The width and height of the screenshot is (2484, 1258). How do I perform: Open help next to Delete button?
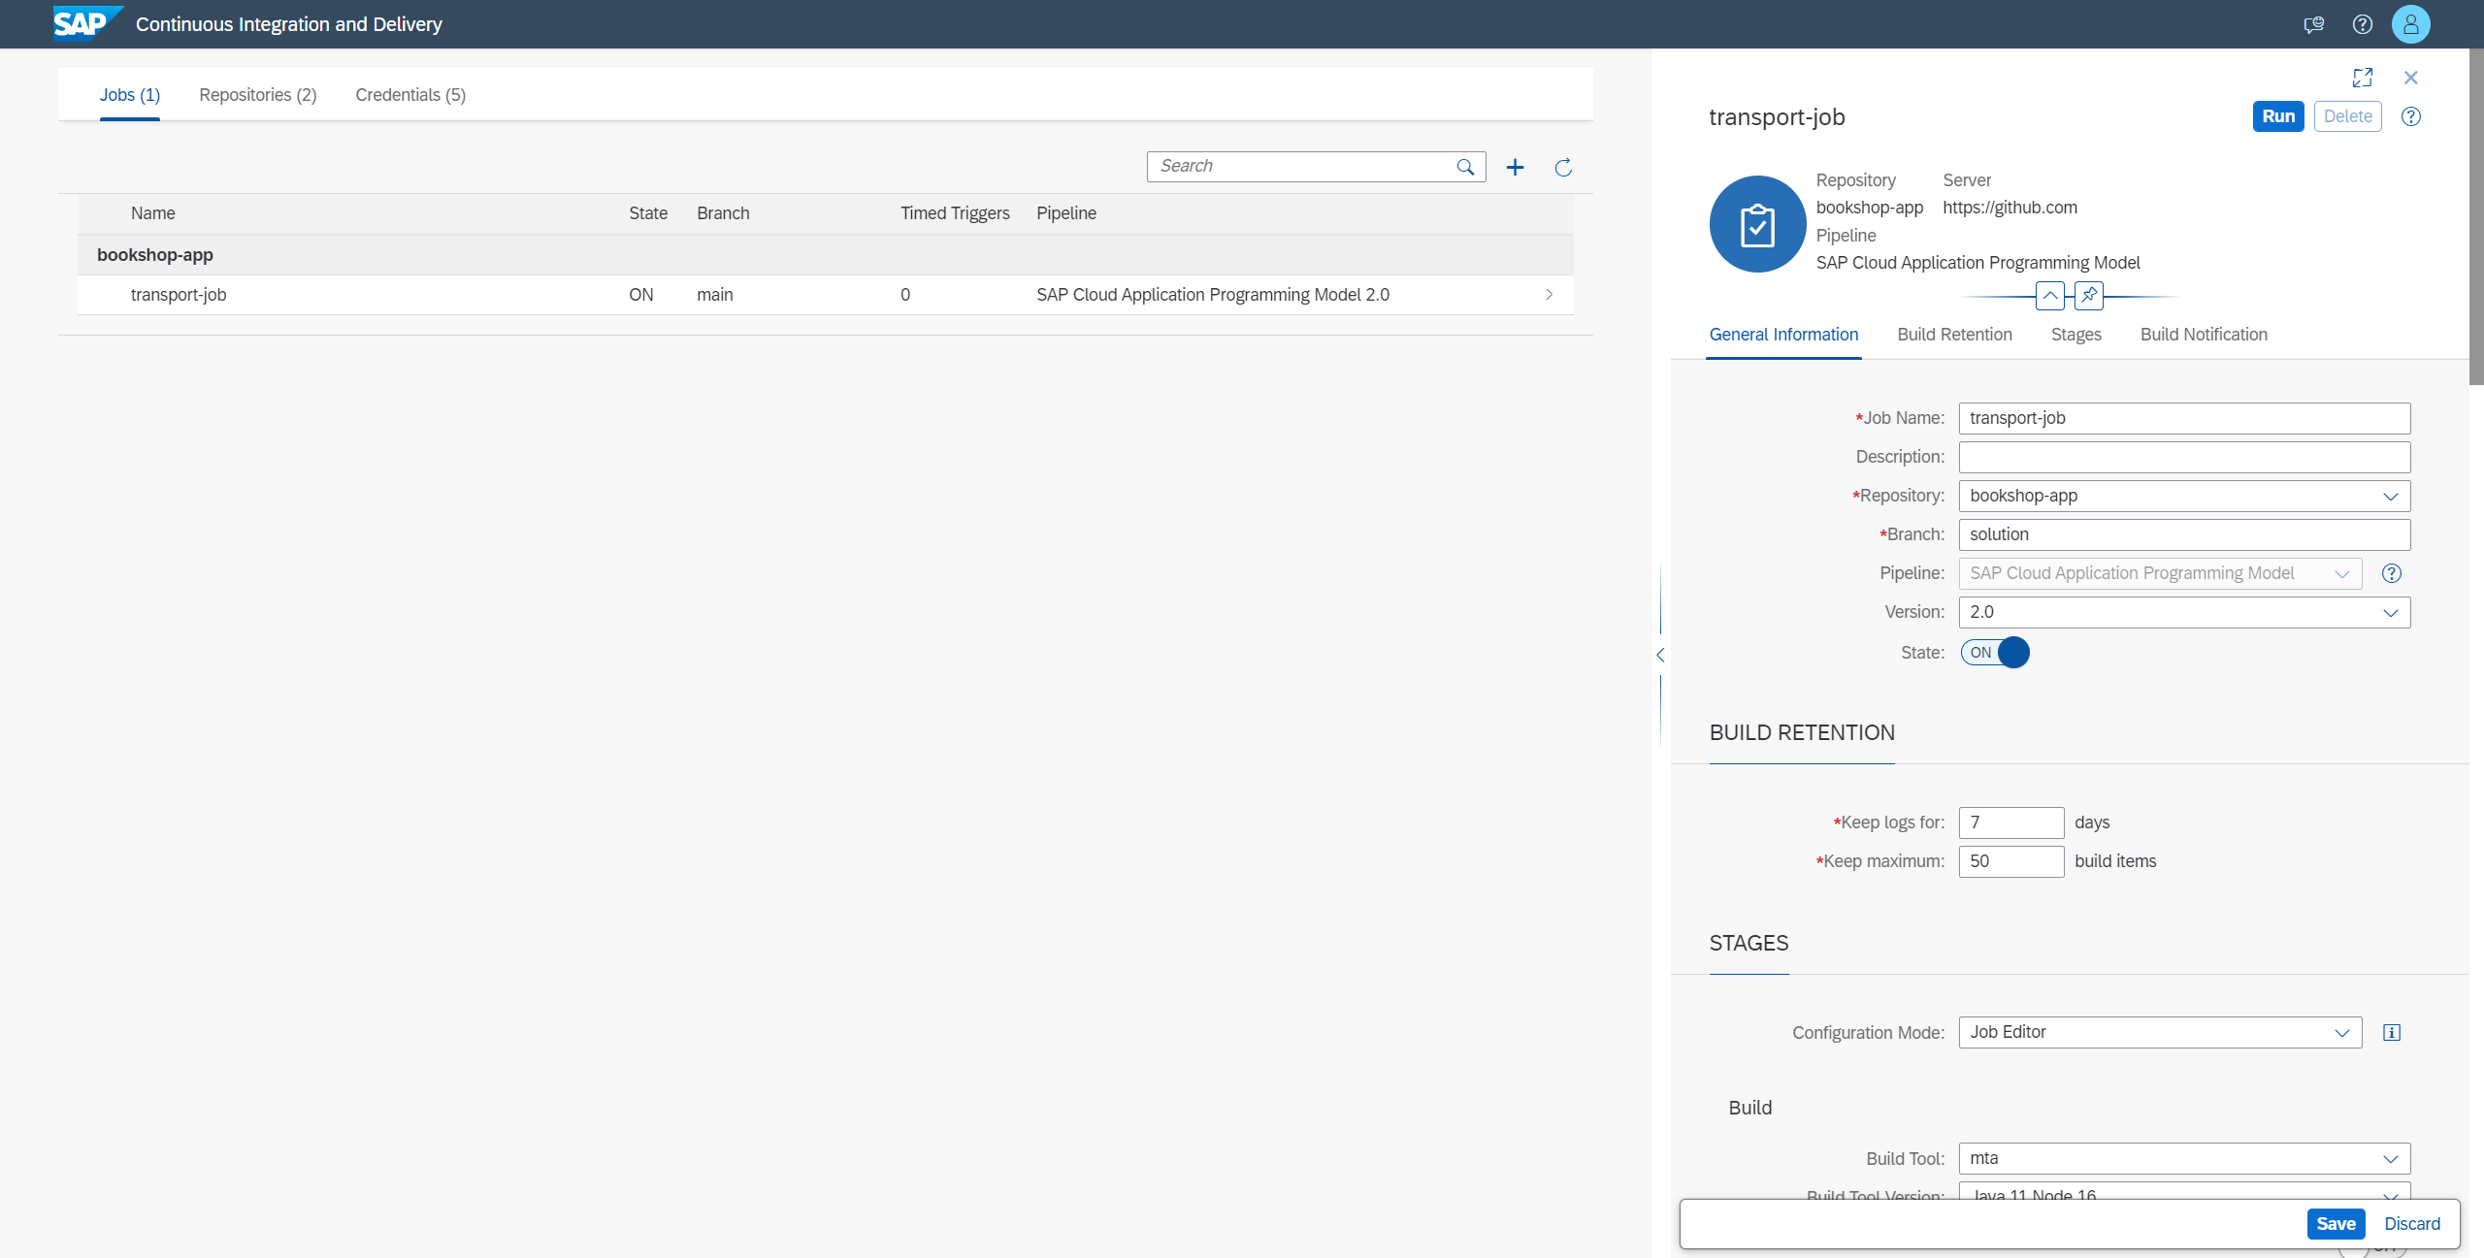(2411, 116)
